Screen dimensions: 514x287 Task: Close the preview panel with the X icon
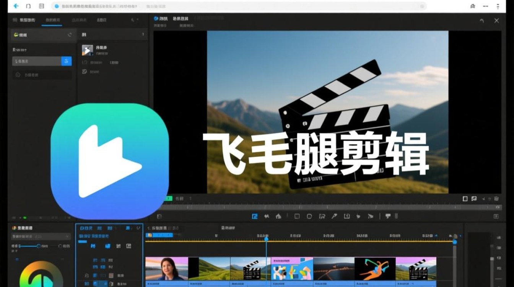point(496,21)
